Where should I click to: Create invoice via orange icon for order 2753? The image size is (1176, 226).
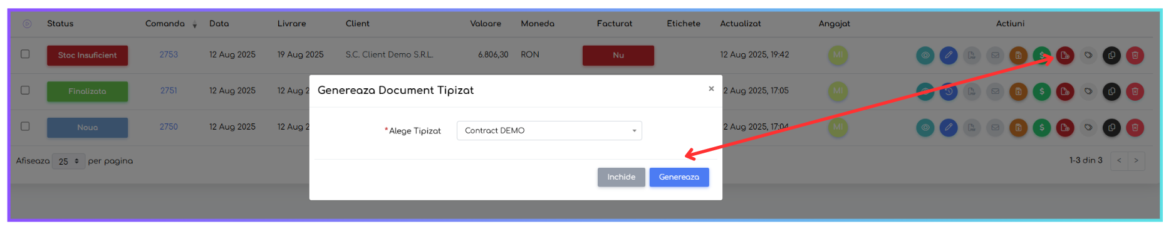tap(1019, 56)
